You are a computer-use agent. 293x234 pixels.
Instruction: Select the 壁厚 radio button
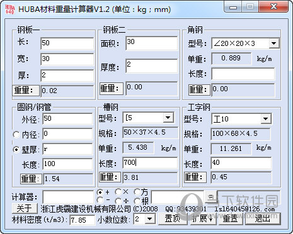click(x=16, y=150)
